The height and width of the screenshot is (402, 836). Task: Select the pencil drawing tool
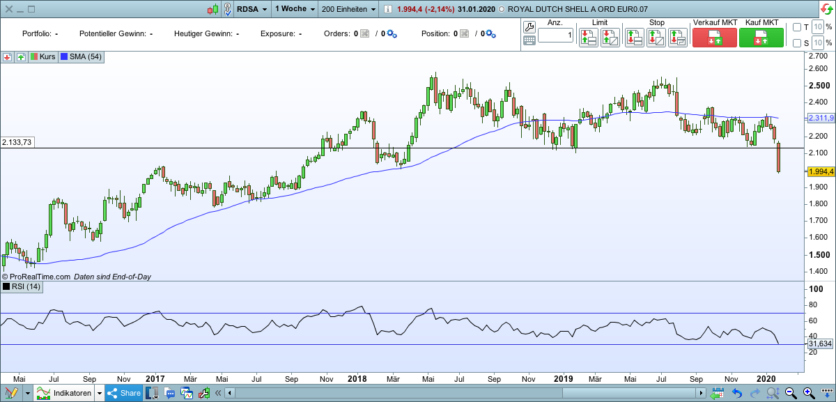[10, 393]
